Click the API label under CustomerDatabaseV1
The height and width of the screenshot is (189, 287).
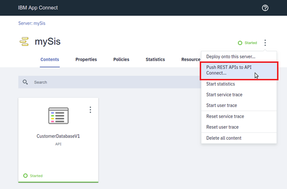(x=58, y=144)
